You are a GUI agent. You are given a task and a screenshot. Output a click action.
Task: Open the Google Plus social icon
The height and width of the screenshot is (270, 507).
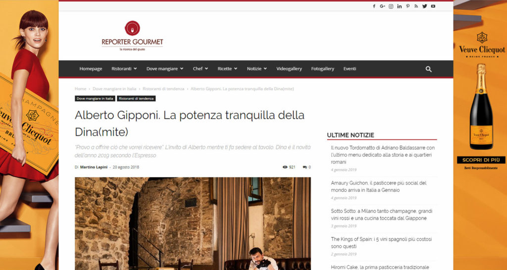point(383,6)
